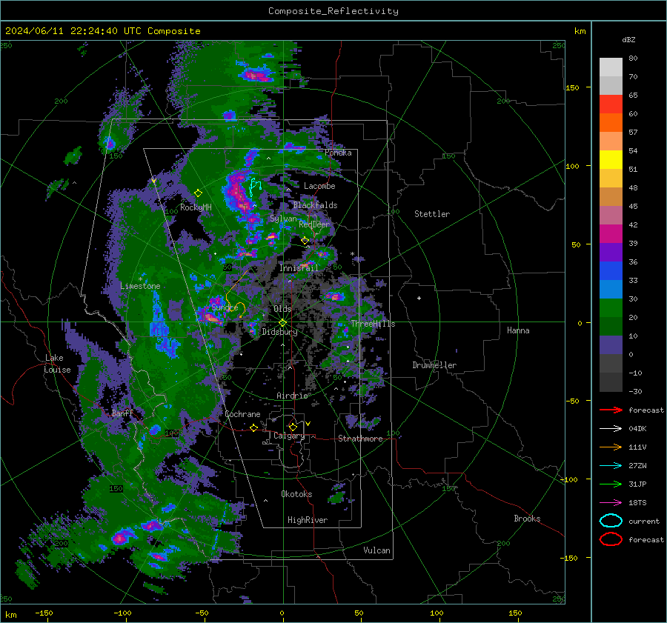Click the Innisfail town label

[299, 268]
